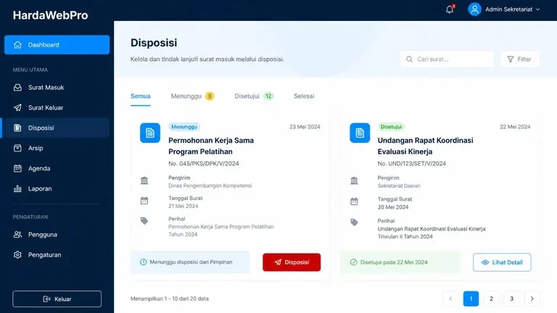Click the document icon on Undangan Rapat card
Viewport: 557px width, 313px height.
click(x=360, y=133)
